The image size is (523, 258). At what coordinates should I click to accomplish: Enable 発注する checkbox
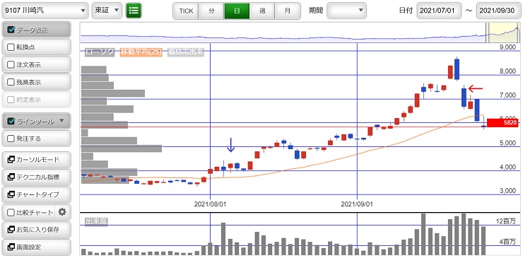point(11,139)
